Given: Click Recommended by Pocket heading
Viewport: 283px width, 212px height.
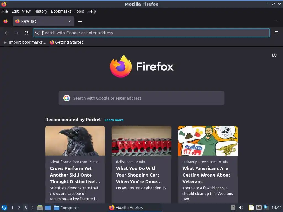Looking at the screenshot, I should click(x=73, y=120).
